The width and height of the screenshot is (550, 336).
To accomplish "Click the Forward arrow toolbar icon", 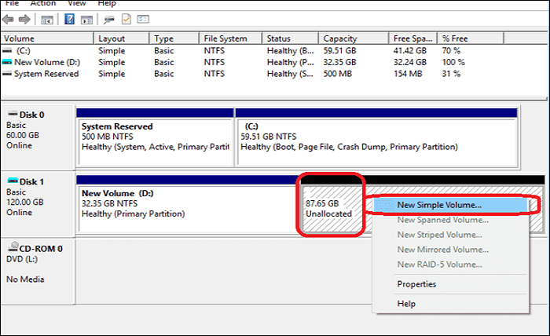I will click(26, 19).
